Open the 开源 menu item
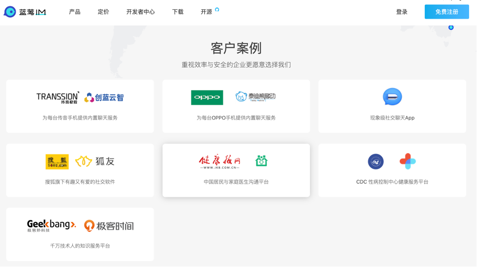 tap(206, 12)
